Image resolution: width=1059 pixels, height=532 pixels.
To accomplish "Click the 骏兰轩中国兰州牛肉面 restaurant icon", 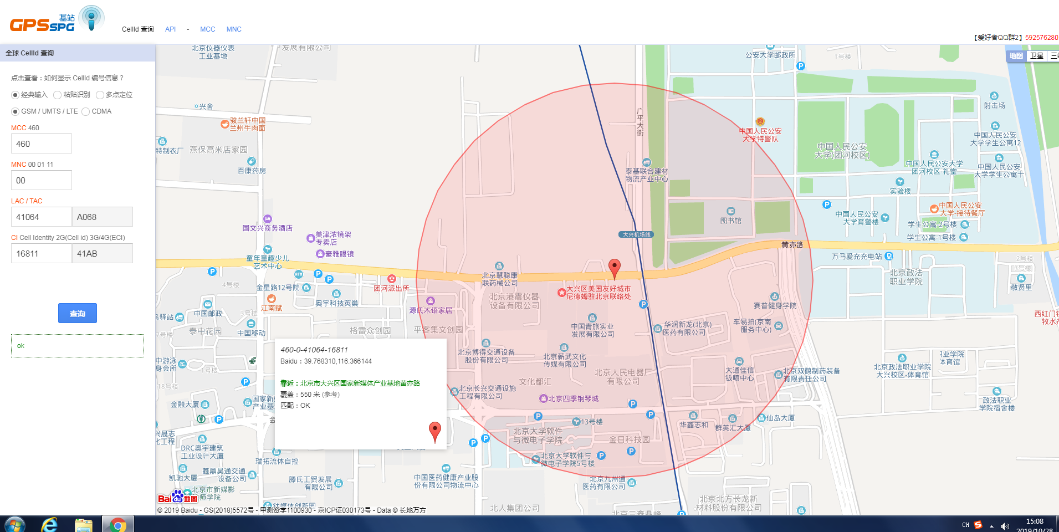I will (x=224, y=124).
